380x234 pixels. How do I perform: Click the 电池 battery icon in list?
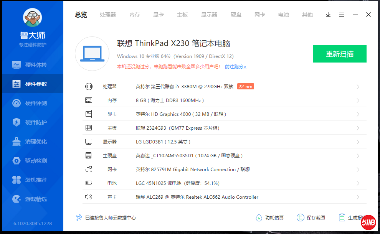89,183
